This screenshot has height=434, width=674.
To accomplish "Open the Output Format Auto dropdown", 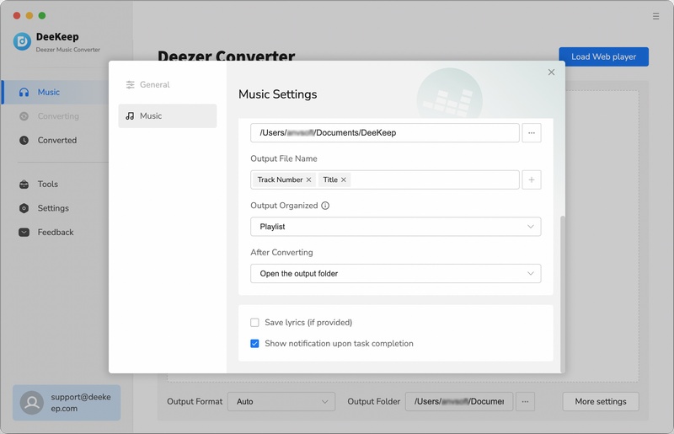I will (x=281, y=401).
